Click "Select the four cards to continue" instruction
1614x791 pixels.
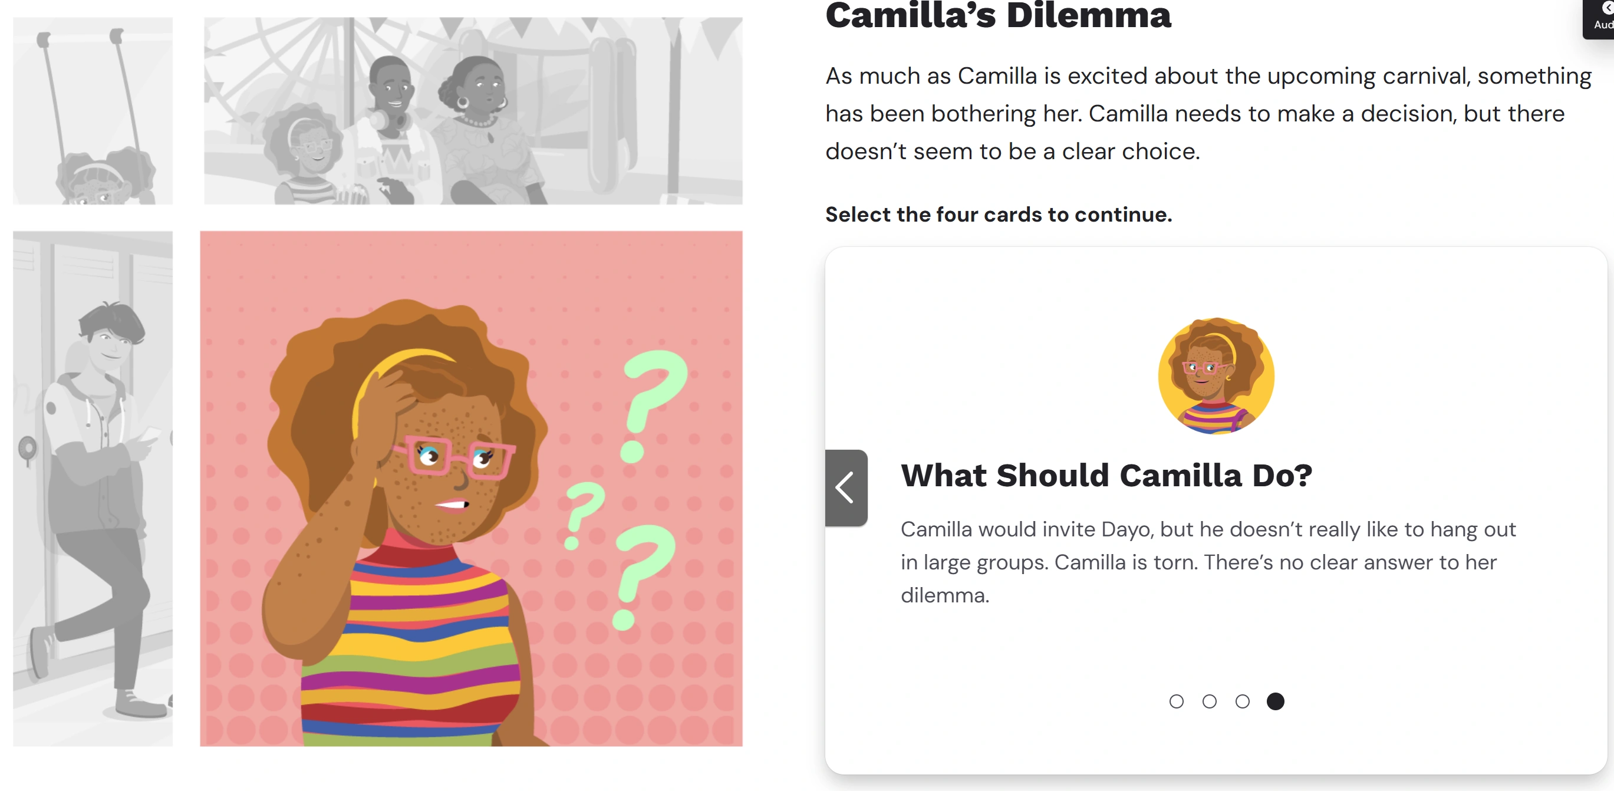pos(998,215)
